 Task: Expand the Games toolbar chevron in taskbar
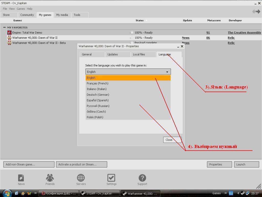tap(226, 193)
